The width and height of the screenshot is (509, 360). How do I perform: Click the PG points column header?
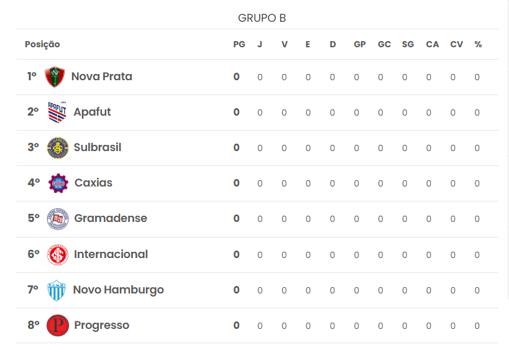pos(239,45)
